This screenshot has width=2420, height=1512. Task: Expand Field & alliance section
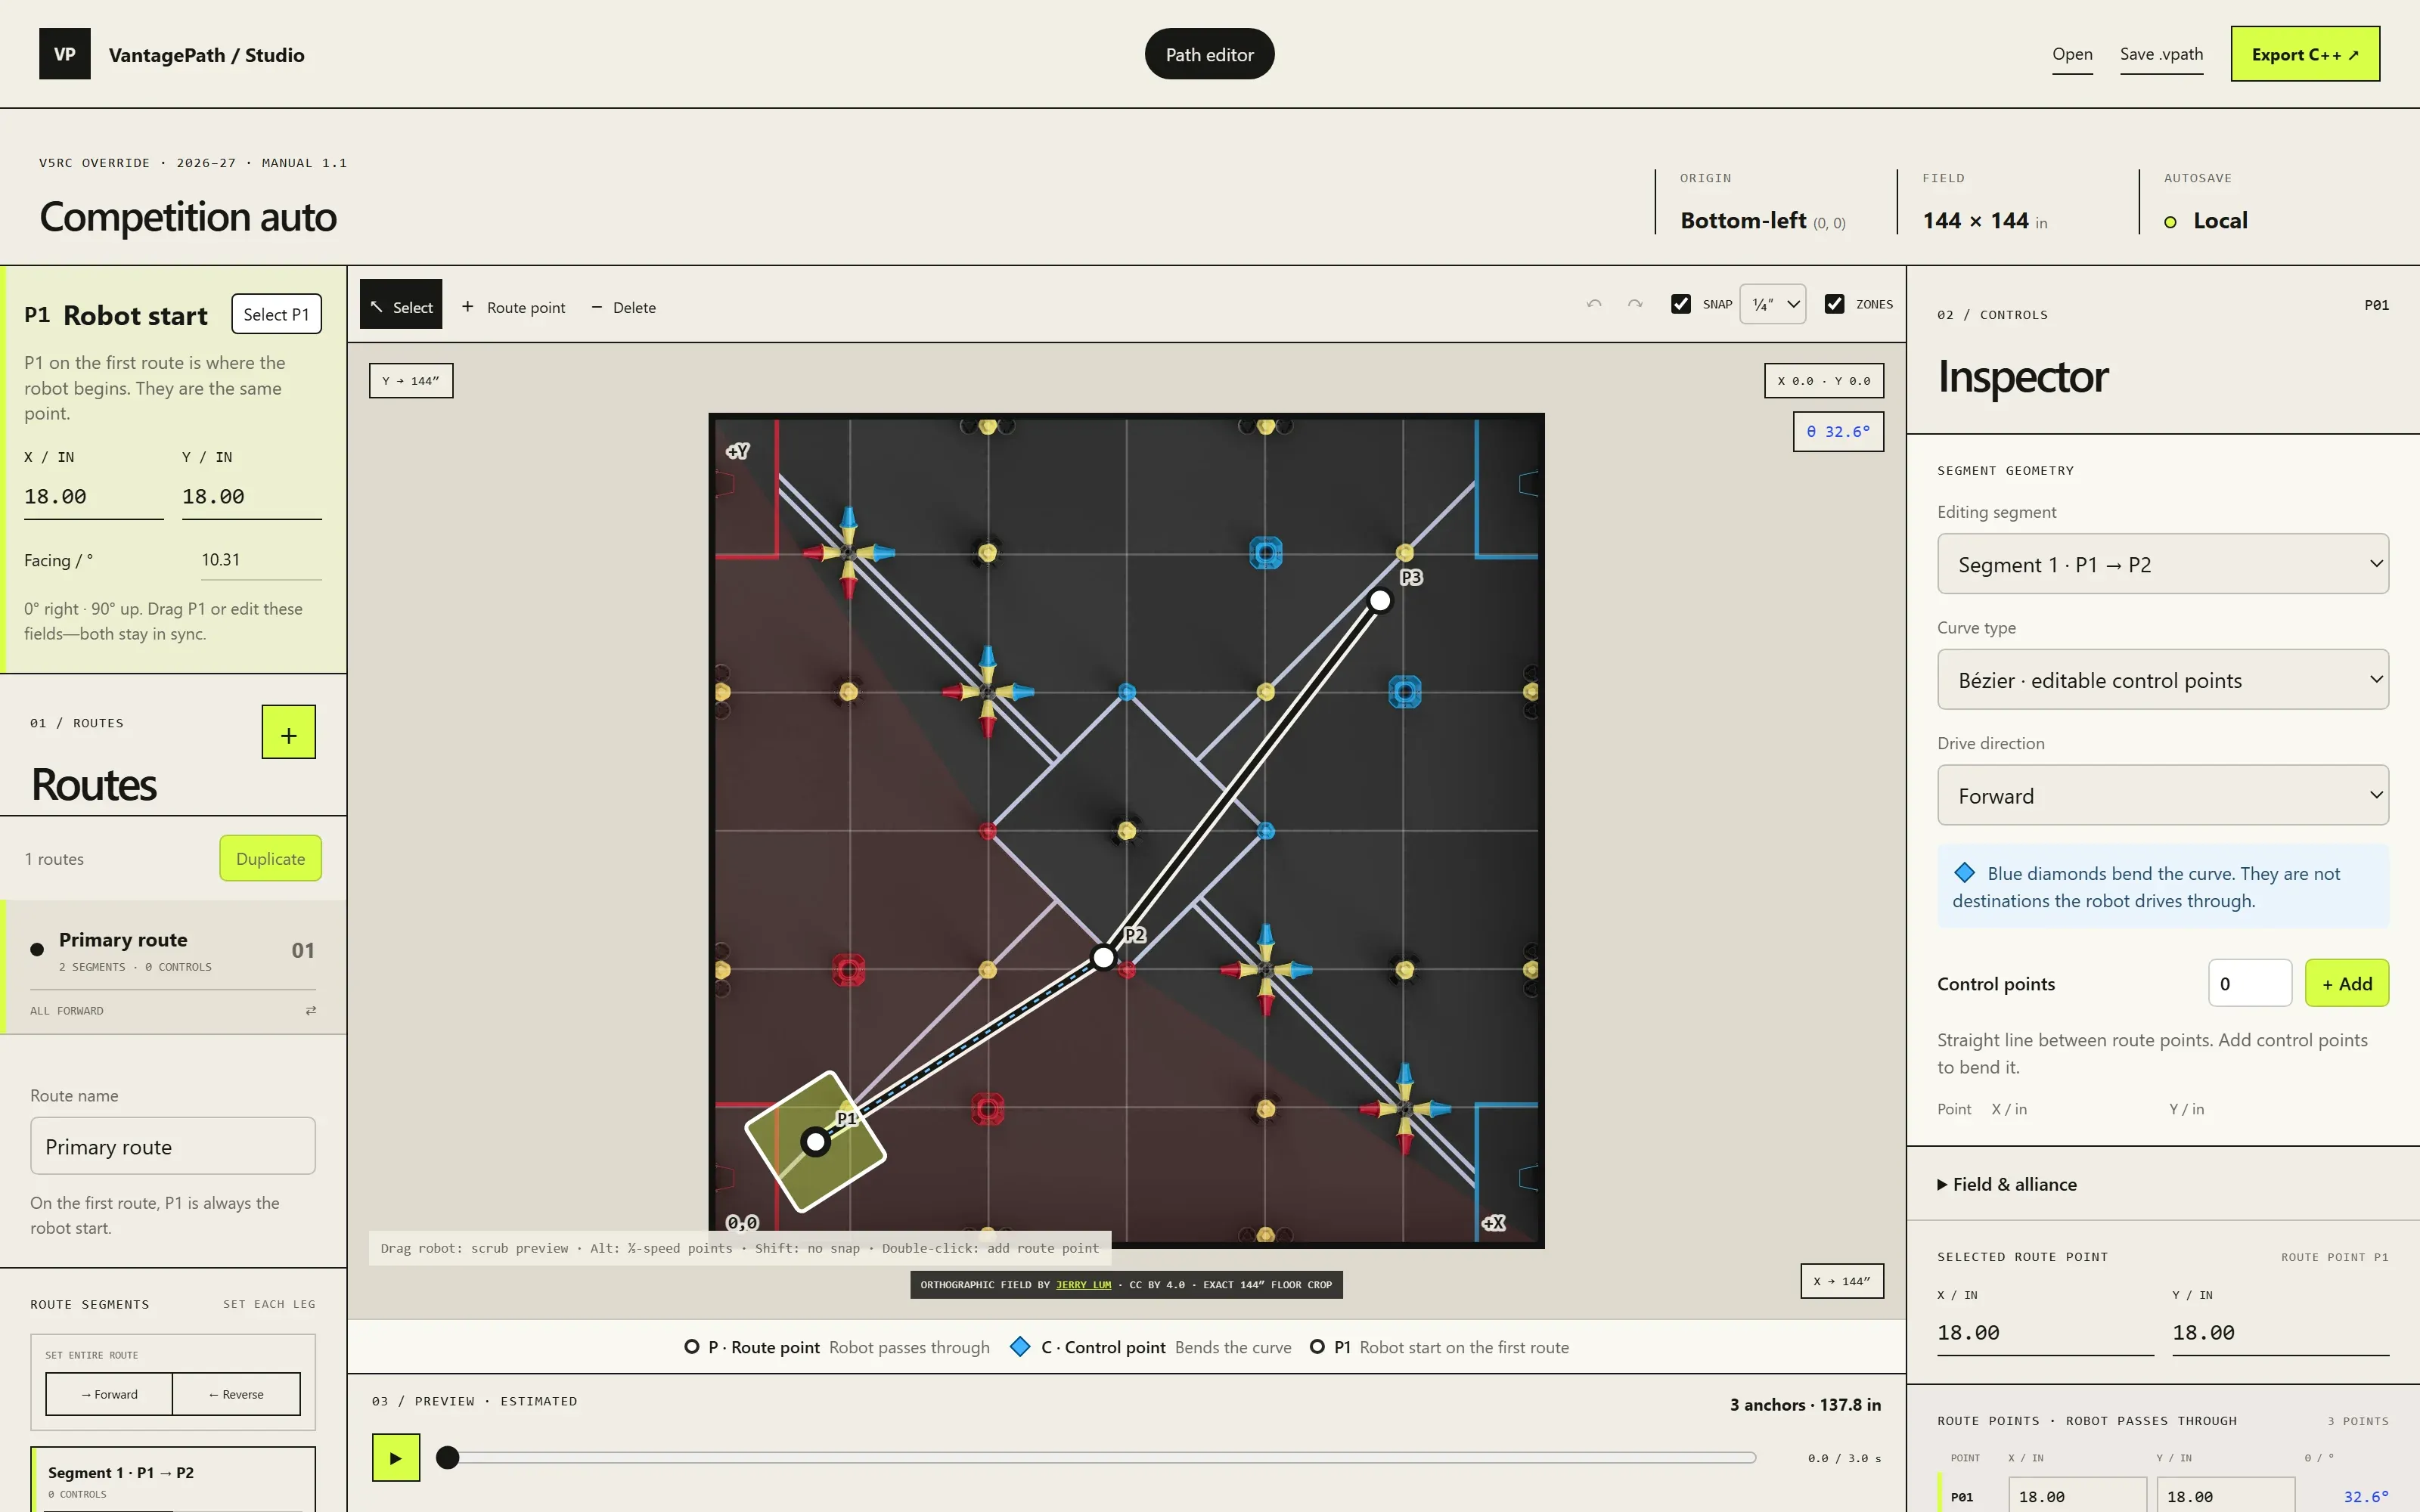pyautogui.click(x=2007, y=1184)
